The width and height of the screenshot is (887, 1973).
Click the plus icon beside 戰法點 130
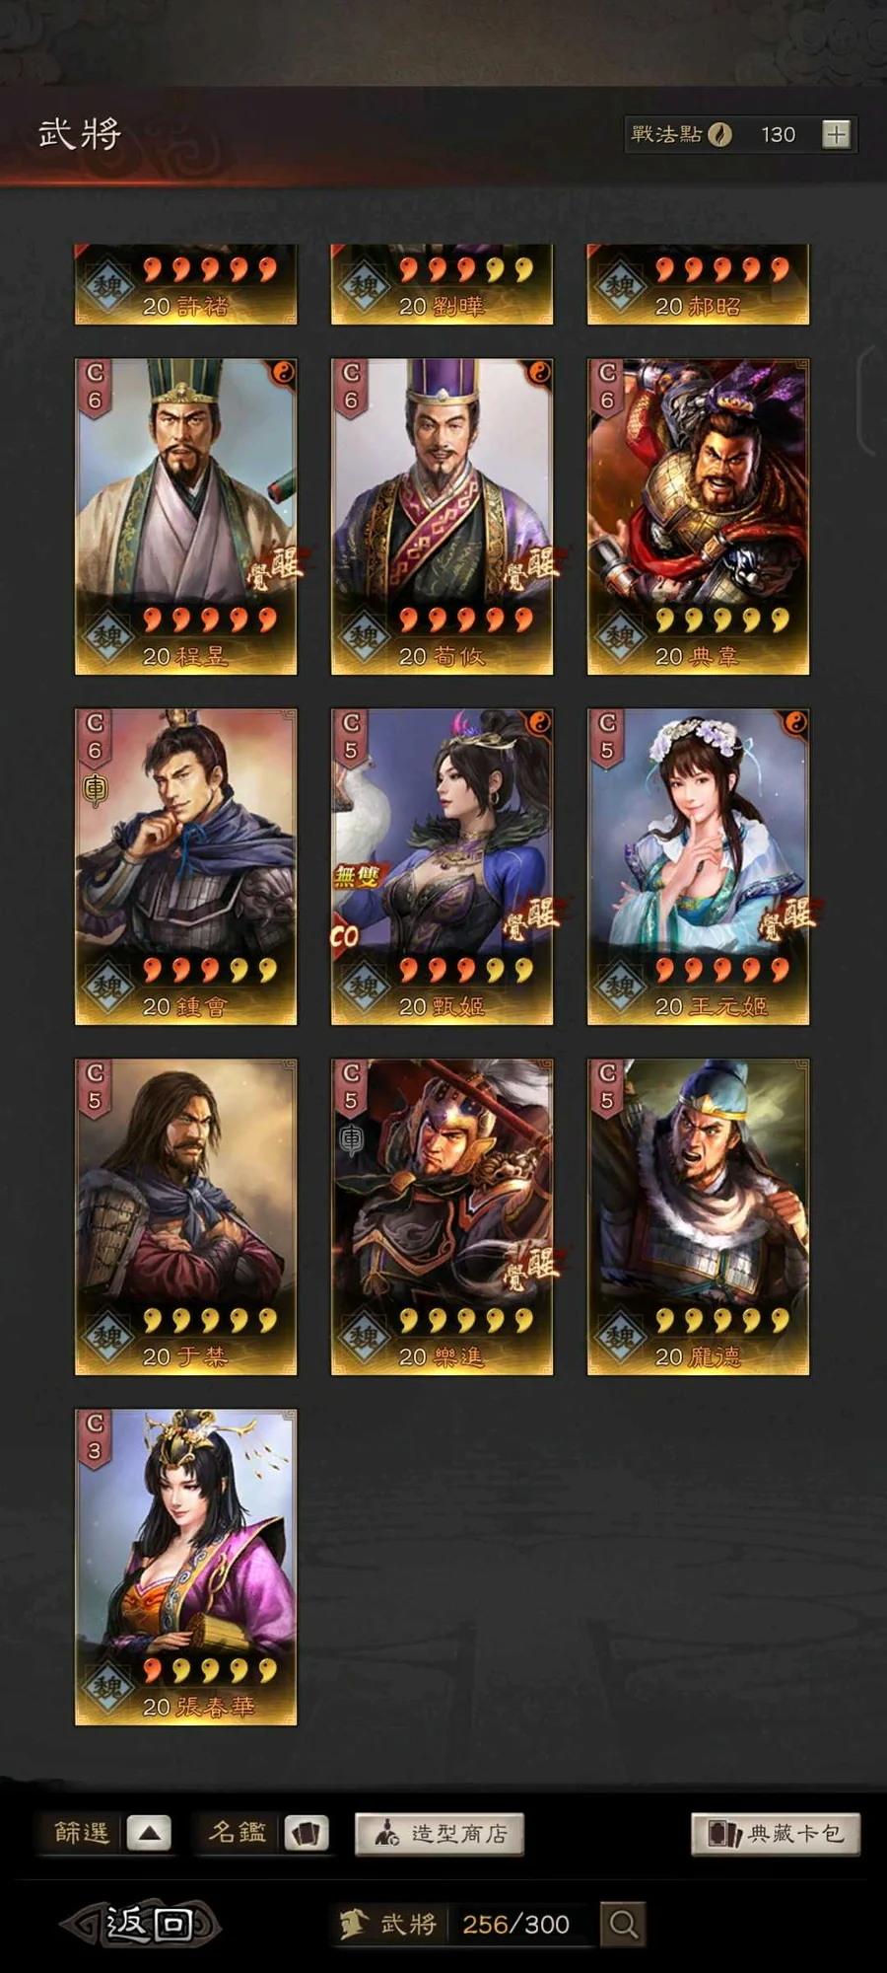(x=836, y=134)
